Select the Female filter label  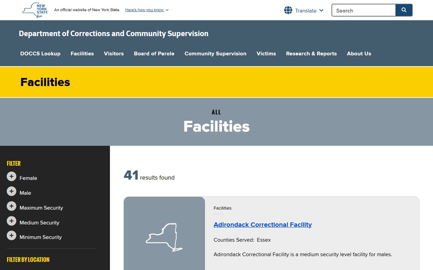tap(28, 178)
